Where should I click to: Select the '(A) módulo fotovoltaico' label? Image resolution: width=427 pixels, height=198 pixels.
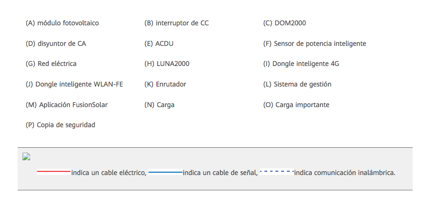pyautogui.click(x=62, y=23)
